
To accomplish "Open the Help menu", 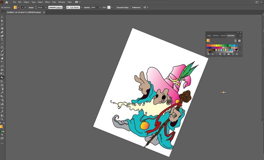I will pos(69,2).
